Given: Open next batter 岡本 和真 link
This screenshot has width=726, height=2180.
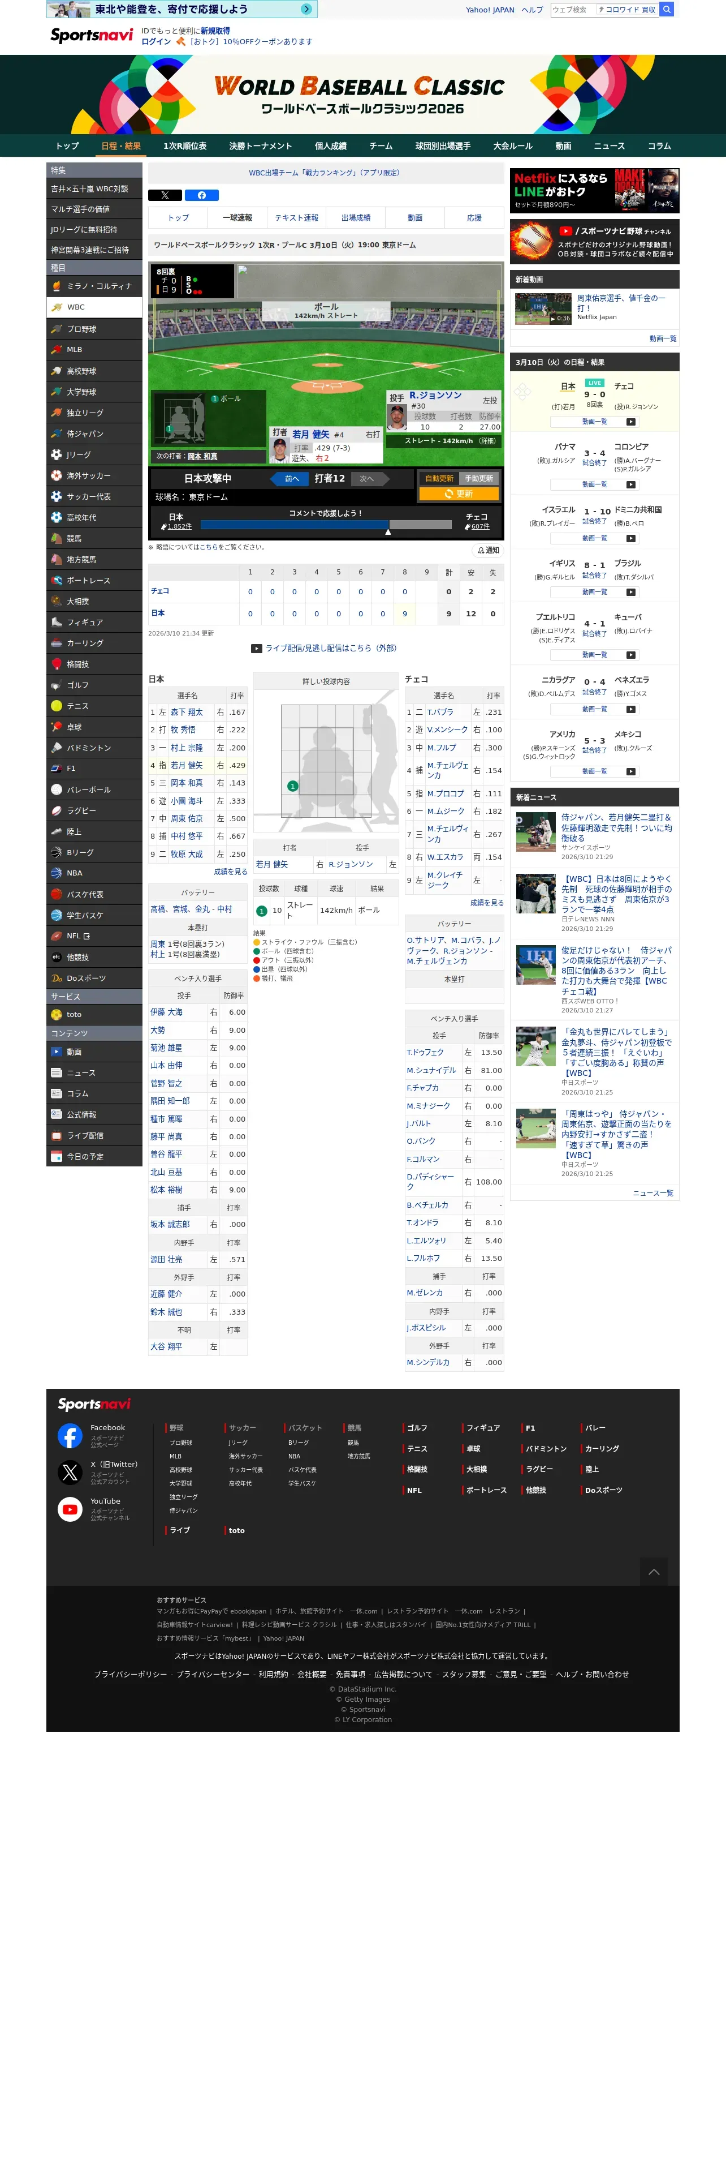Looking at the screenshot, I should point(202,456).
